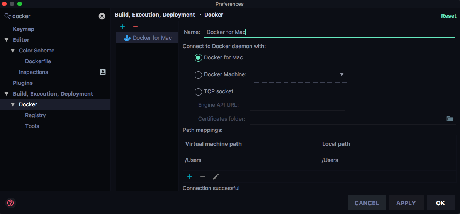Edit the selected path mapping
Screen dimensions: 460x214
(216, 177)
